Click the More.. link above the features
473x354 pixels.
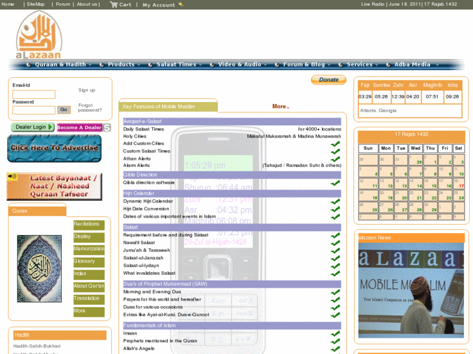280,107
